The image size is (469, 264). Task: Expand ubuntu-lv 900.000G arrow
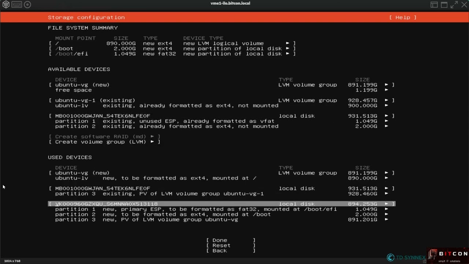(387, 105)
